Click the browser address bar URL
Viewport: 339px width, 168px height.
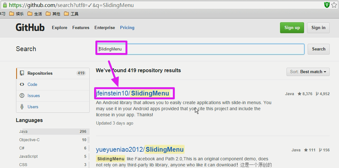click(71, 5)
